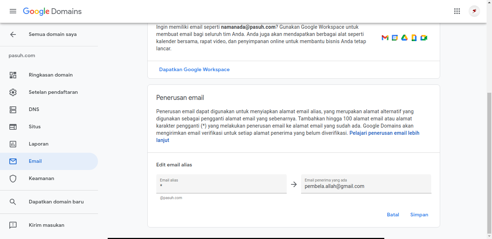This screenshot has width=492, height=239.
Task: Select the Email sidebar item
Action: click(35, 161)
